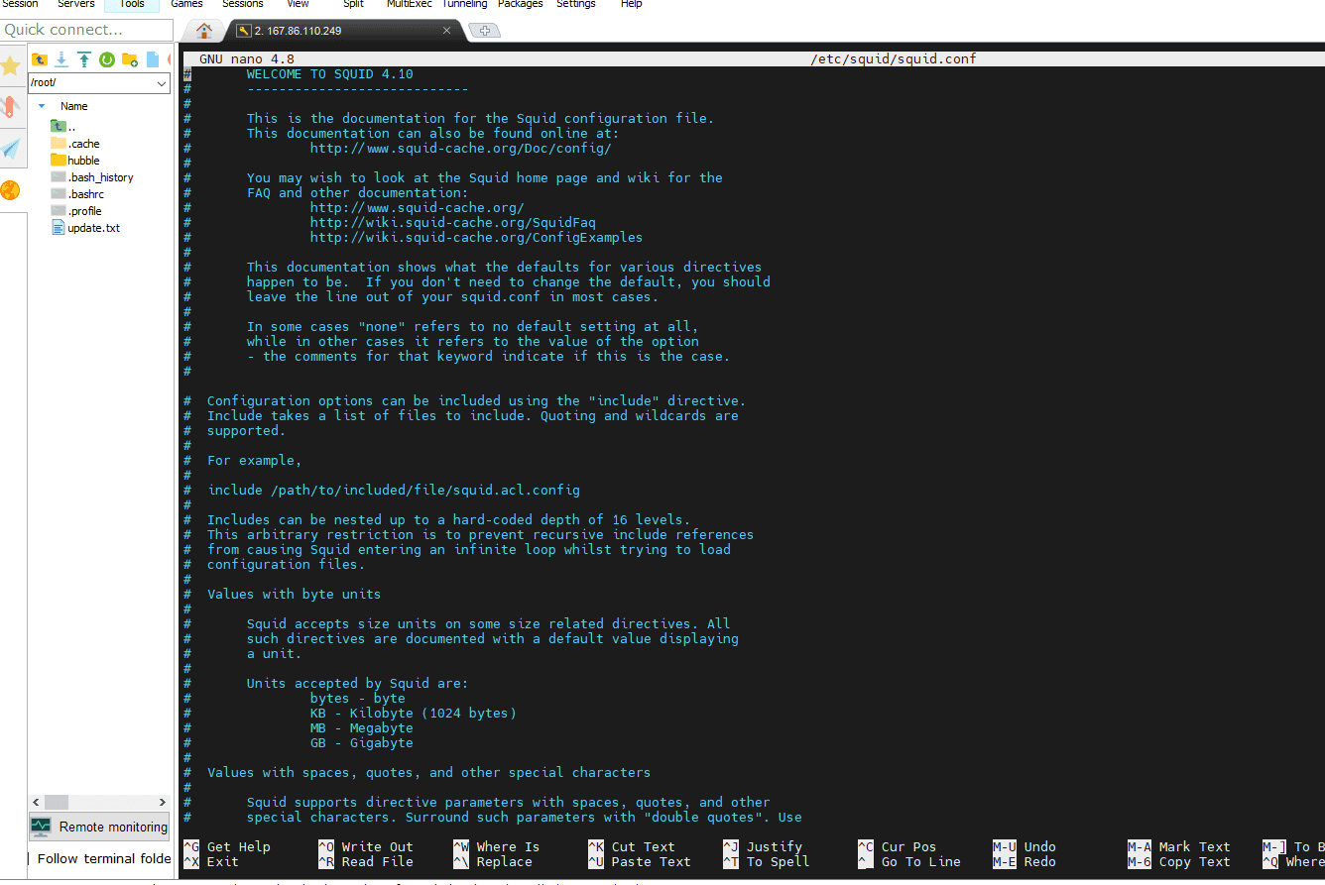Click nano 'Cut Text' shortcut label
The height and width of the screenshot is (885, 1325).
643,847
